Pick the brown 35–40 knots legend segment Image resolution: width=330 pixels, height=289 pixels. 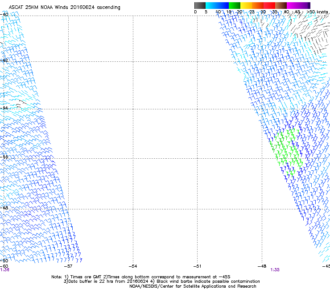click(281, 5)
